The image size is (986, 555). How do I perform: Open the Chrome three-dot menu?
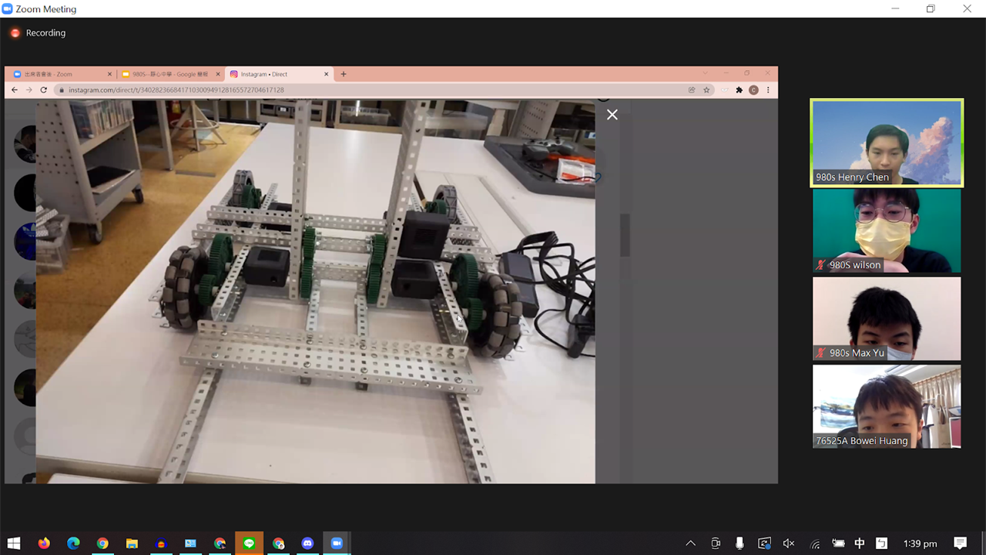(768, 90)
